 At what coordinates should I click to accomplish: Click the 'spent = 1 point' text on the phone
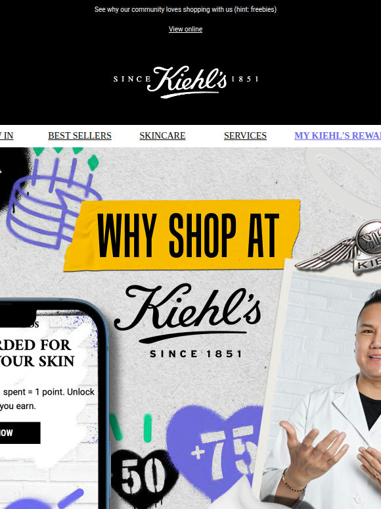[49, 392]
